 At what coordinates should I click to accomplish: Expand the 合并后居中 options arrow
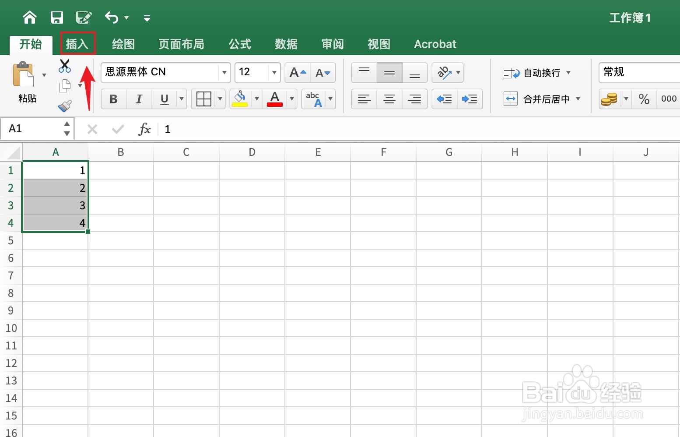(578, 99)
